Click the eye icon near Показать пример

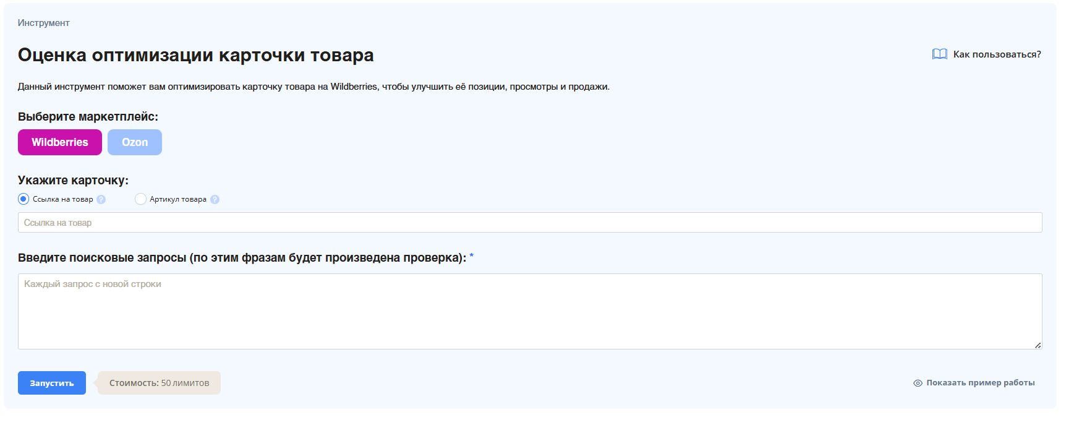tap(918, 384)
